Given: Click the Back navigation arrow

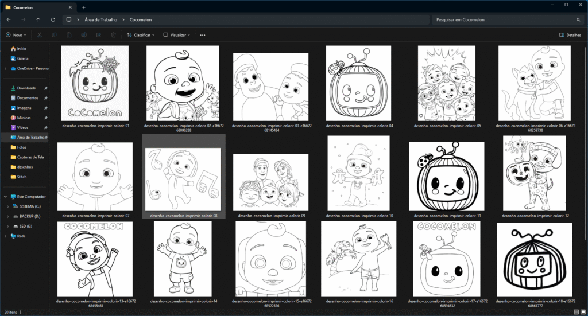Looking at the screenshot, I should (8, 19).
